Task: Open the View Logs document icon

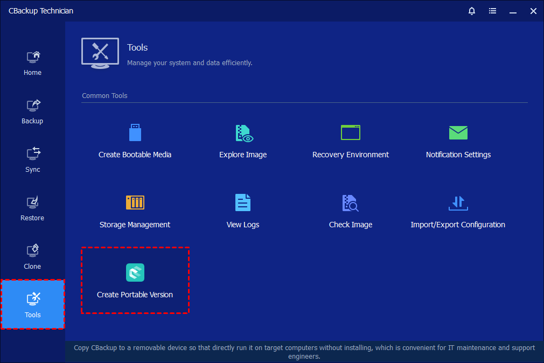Action: point(243,203)
